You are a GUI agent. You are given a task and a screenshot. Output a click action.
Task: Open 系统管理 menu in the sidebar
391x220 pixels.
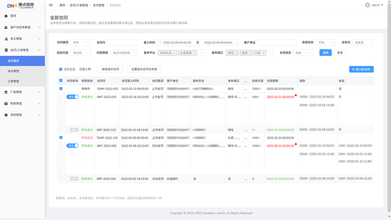22,115
